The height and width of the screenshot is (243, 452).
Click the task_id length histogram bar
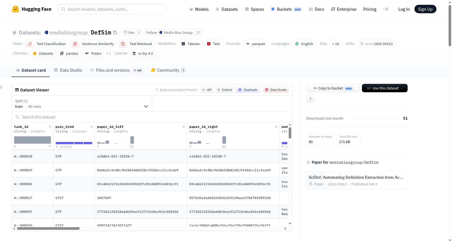(32, 140)
